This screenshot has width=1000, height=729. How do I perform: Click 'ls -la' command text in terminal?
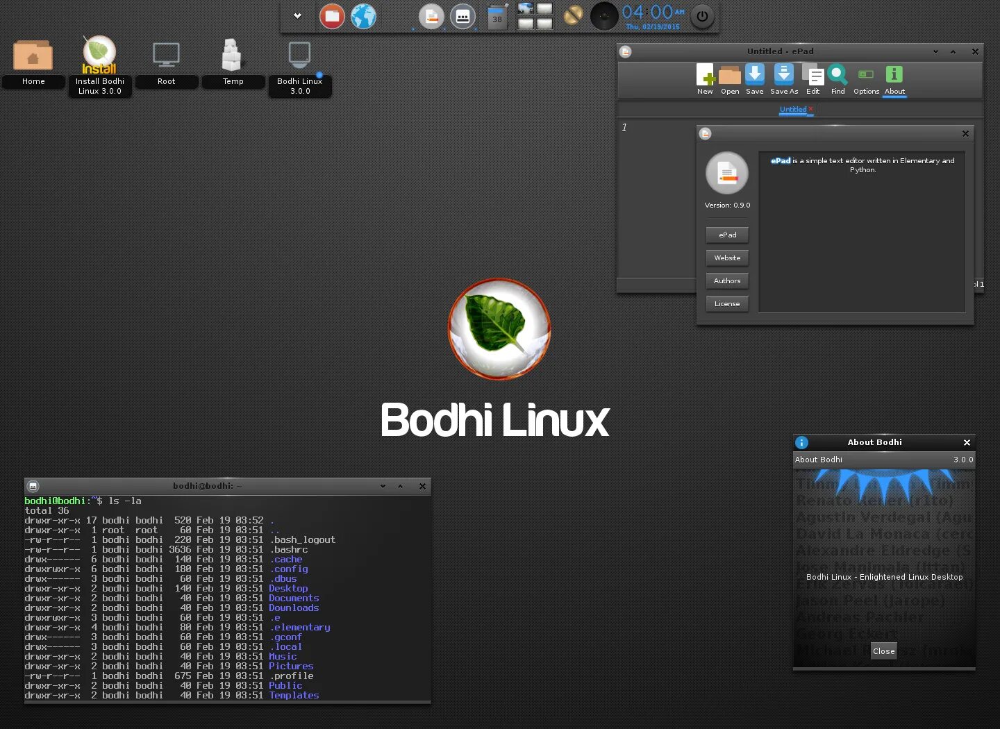pos(125,501)
